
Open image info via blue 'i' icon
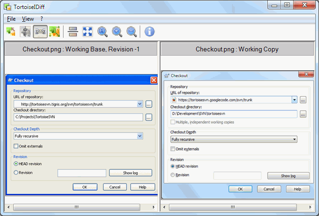[150, 32]
